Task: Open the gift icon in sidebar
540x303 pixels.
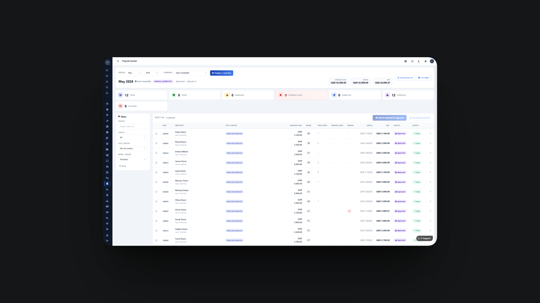Action: 107,127
